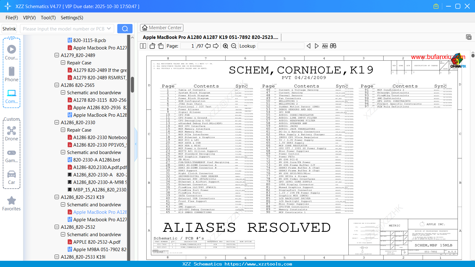Click the Shrink button

click(9, 29)
